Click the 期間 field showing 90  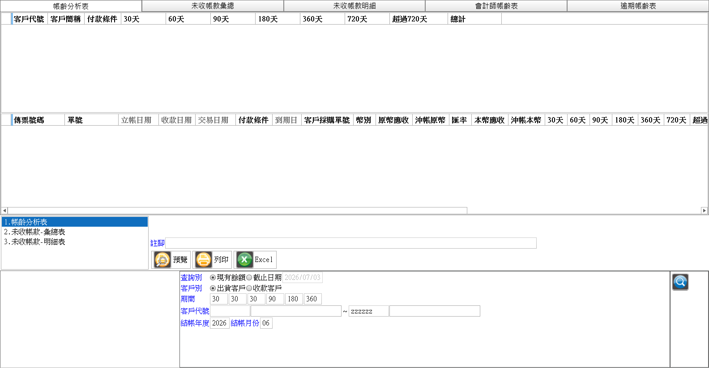[275, 299]
